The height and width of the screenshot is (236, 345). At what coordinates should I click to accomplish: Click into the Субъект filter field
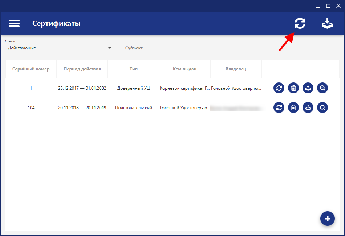tap(232, 48)
